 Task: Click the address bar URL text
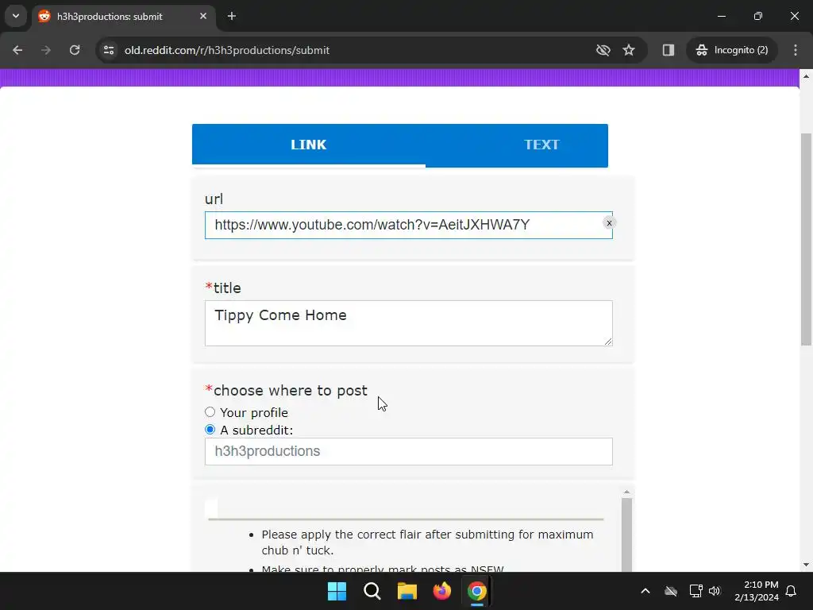click(x=226, y=50)
